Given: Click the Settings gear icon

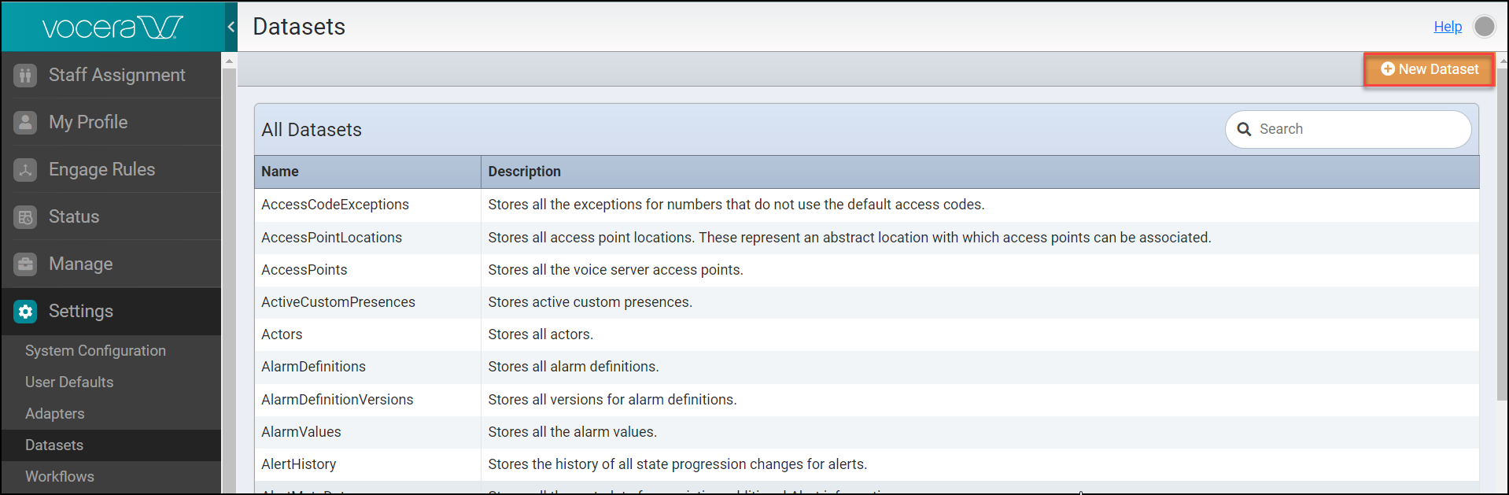Looking at the screenshot, I should tap(25, 311).
